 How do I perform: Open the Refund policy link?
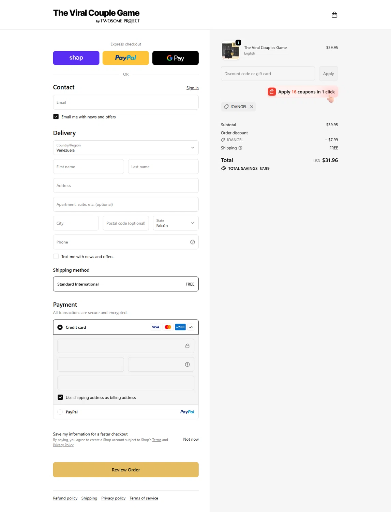[65, 498]
